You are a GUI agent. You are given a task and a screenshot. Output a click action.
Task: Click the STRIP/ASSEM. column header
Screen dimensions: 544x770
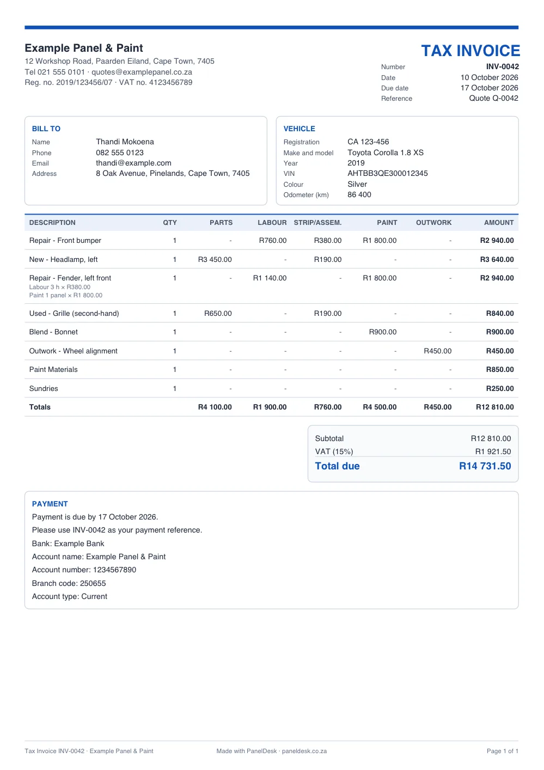317,223
